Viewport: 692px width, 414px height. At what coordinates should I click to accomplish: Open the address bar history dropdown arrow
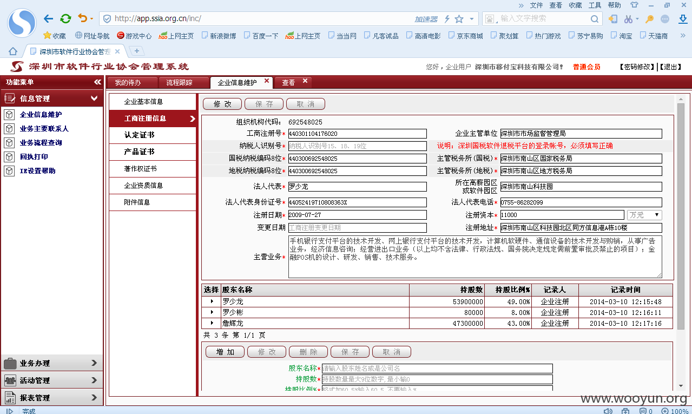coord(472,19)
